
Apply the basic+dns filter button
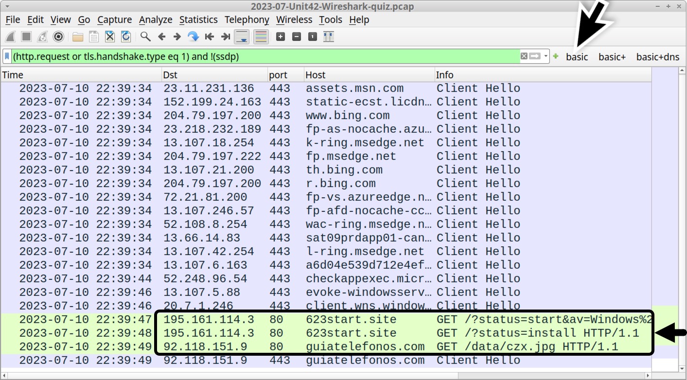tap(657, 56)
